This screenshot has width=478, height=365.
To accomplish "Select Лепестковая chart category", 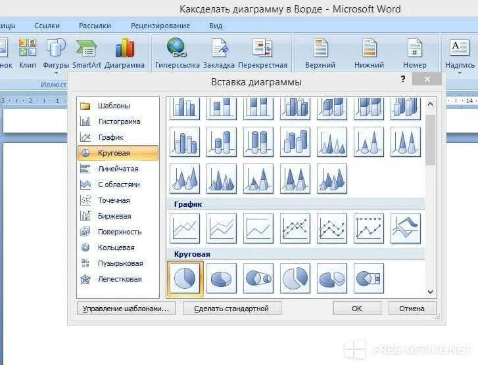I will (x=118, y=279).
